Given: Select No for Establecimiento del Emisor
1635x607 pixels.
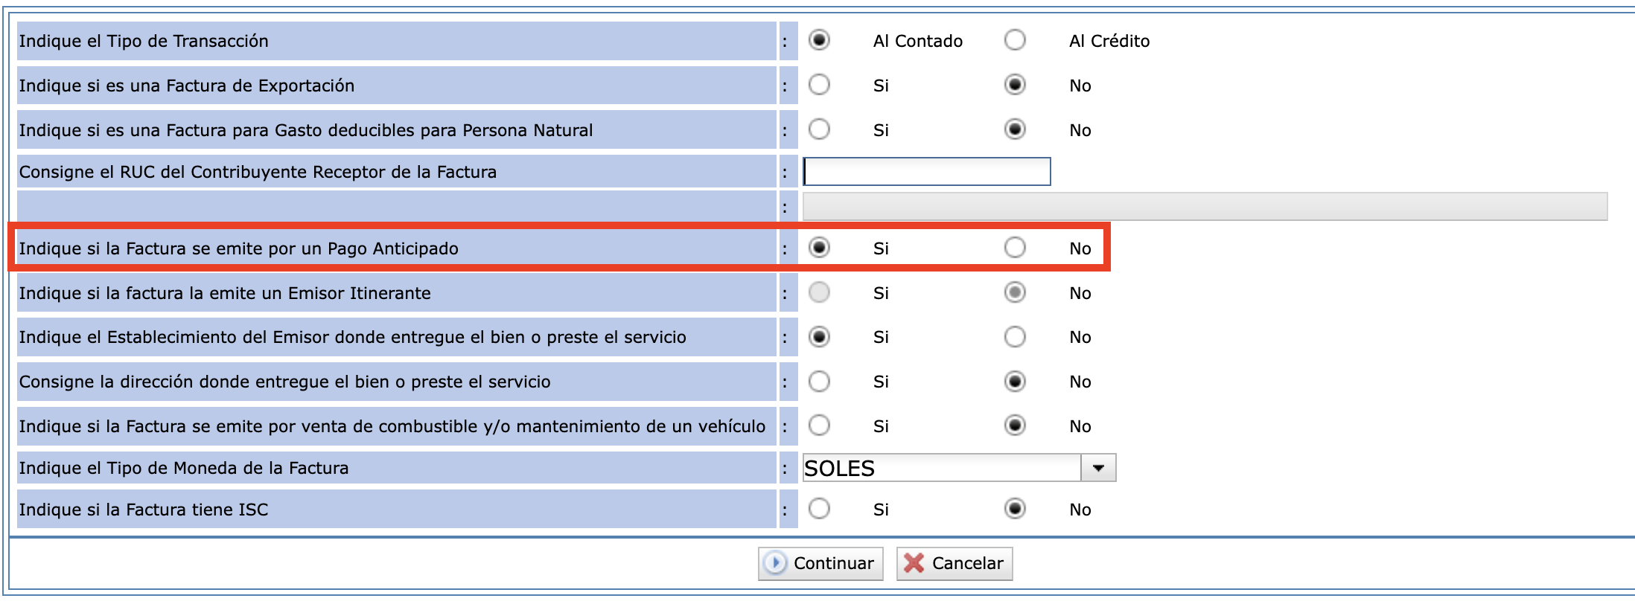Looking at the screenshot, I should [1015, 337].
